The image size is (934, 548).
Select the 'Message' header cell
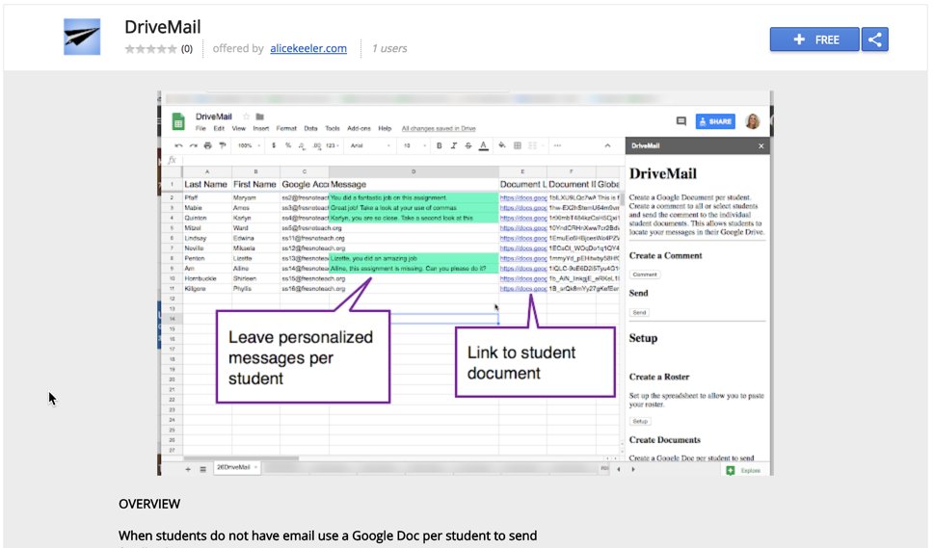[414, 185]
